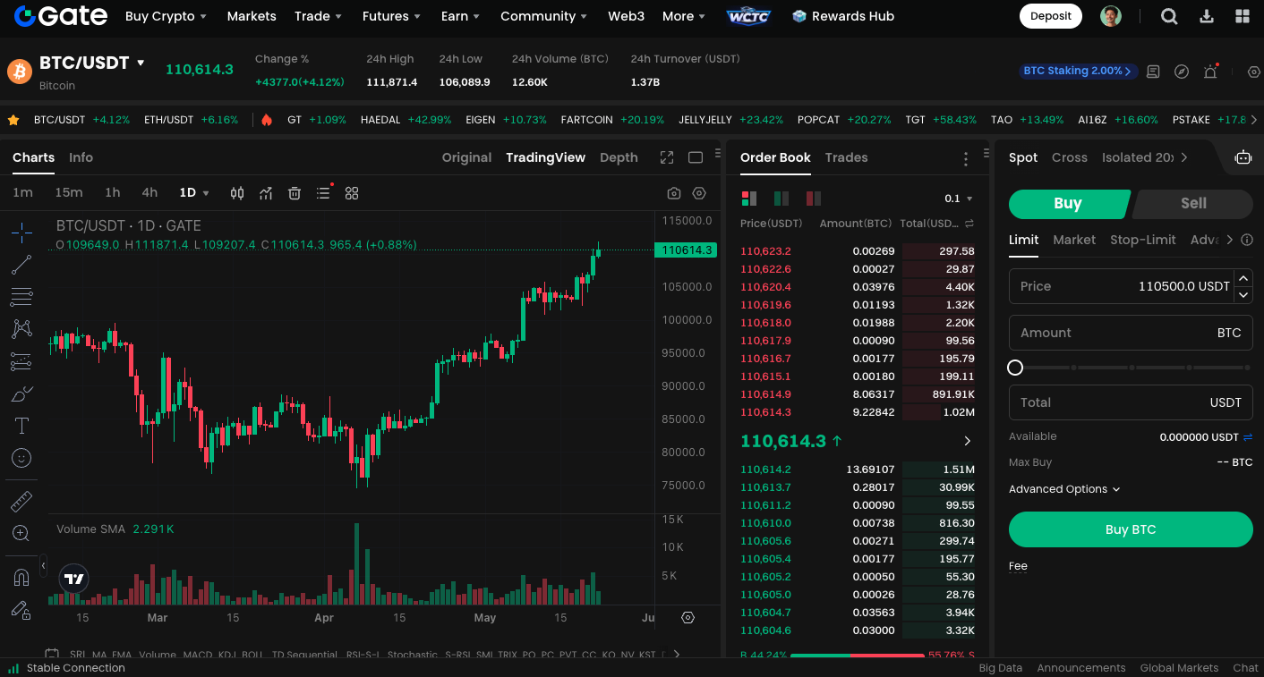This screenshot has height=677, width=1264.
Task: Switch to the Trades tab
Action: click(846, 157)
